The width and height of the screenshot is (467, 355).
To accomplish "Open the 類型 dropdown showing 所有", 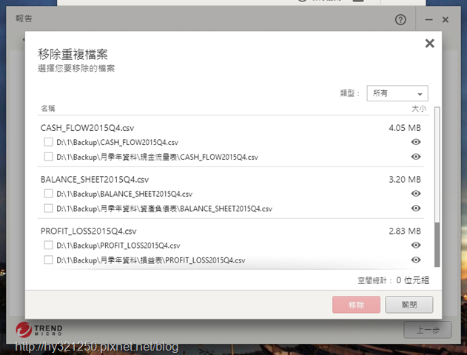I will point(397,93).
